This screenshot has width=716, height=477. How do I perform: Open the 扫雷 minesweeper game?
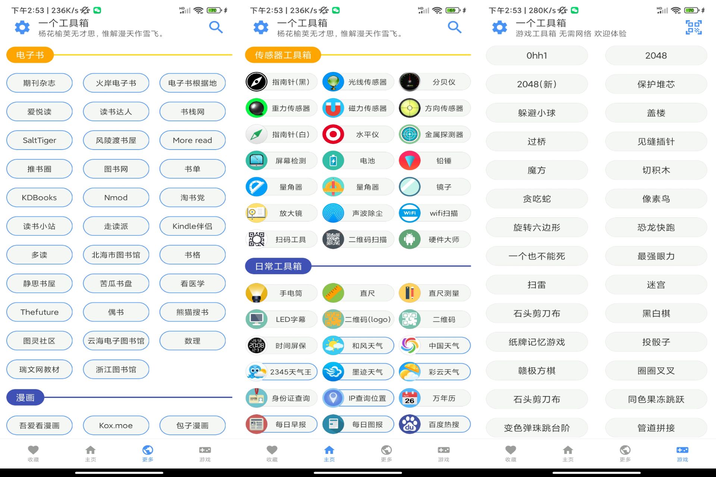[536, 285]
